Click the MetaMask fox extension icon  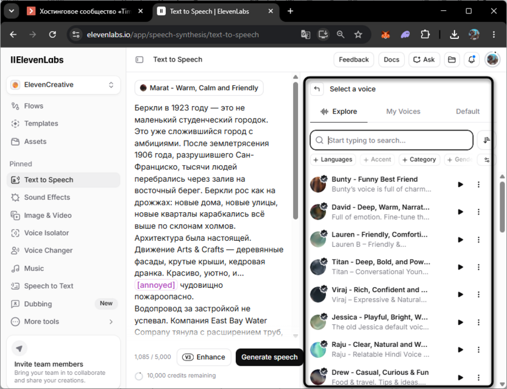point(385,34)
